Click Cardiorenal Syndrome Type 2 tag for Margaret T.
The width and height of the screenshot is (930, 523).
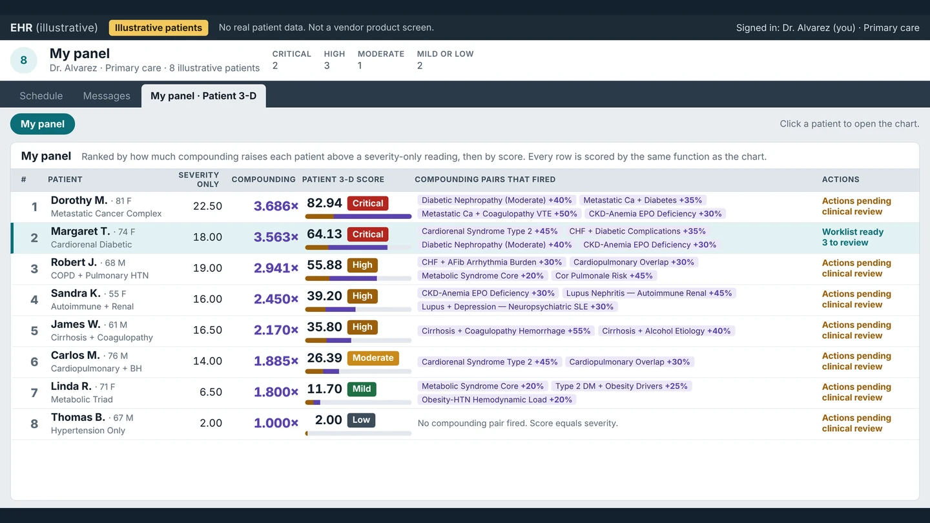coord(490,231)
